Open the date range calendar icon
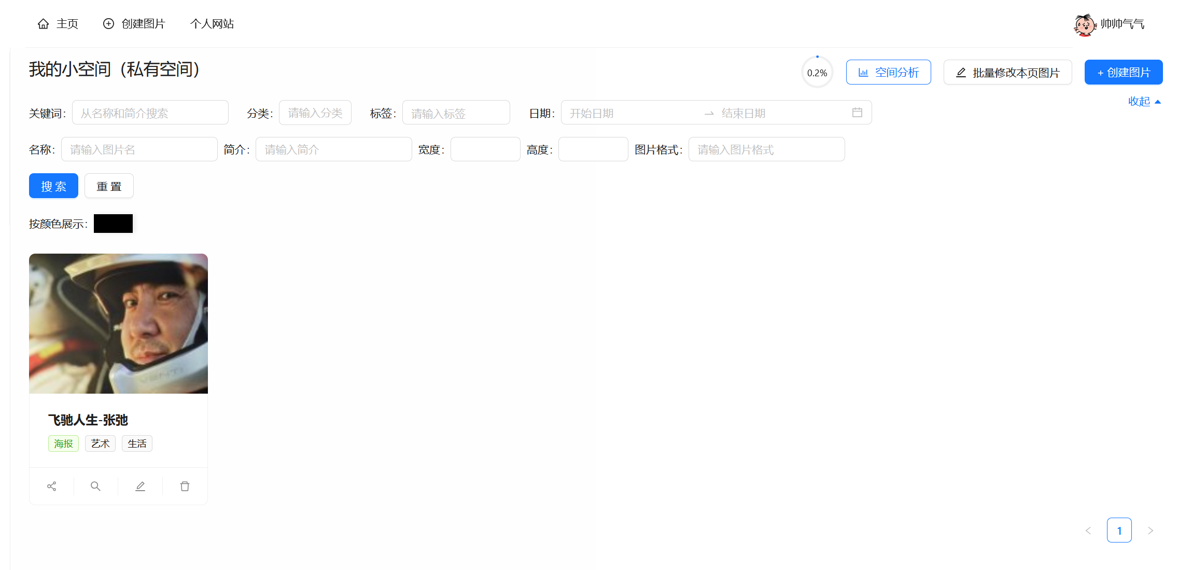This screenshot has width=1178, height=570. click(x=857, y=113)
